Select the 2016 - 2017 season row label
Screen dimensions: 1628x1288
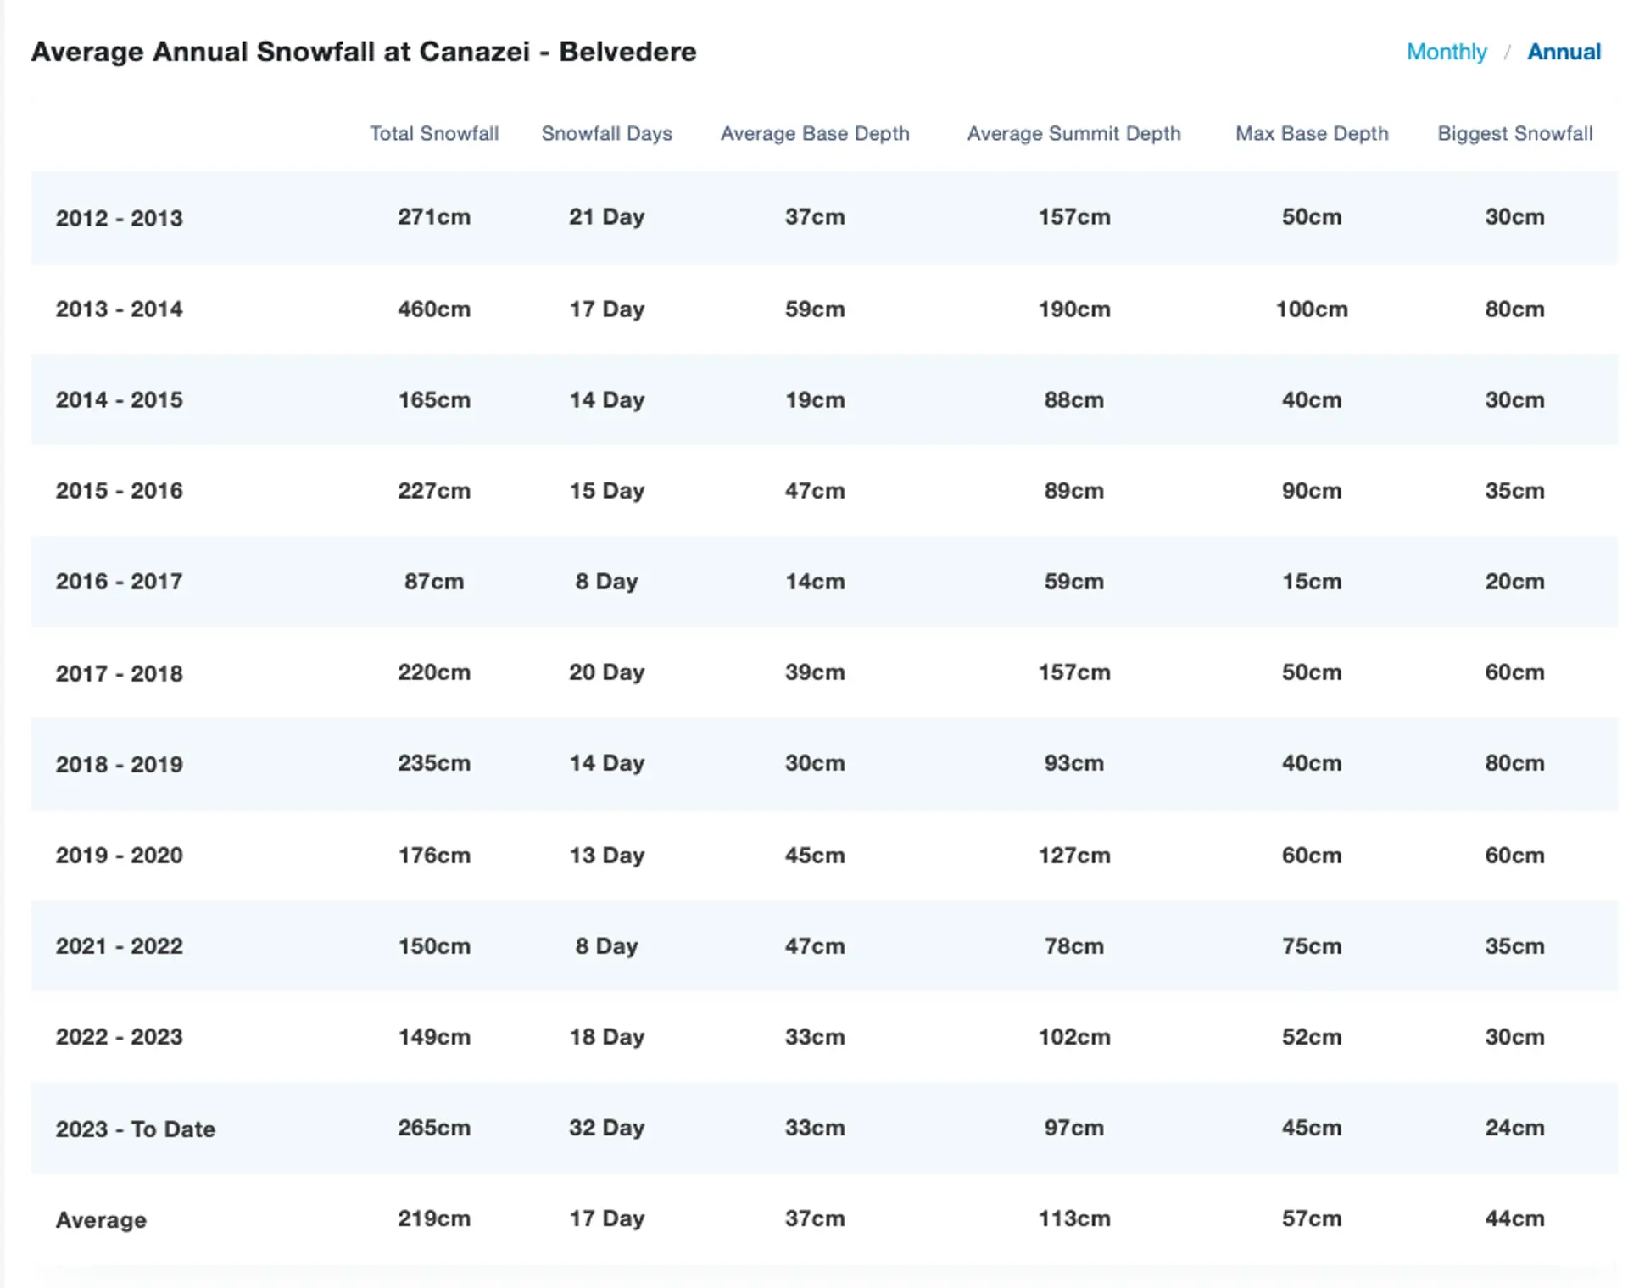[x=120, y=582]
